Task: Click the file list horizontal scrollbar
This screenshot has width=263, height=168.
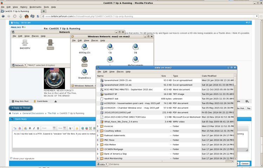Action: [165, 161]
